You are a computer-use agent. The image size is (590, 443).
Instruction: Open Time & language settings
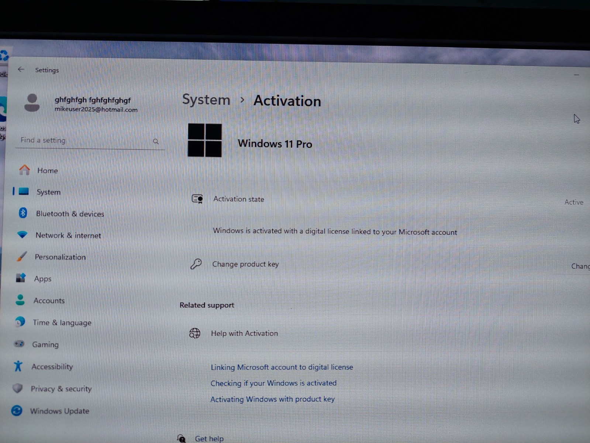(x=62, y=322)
